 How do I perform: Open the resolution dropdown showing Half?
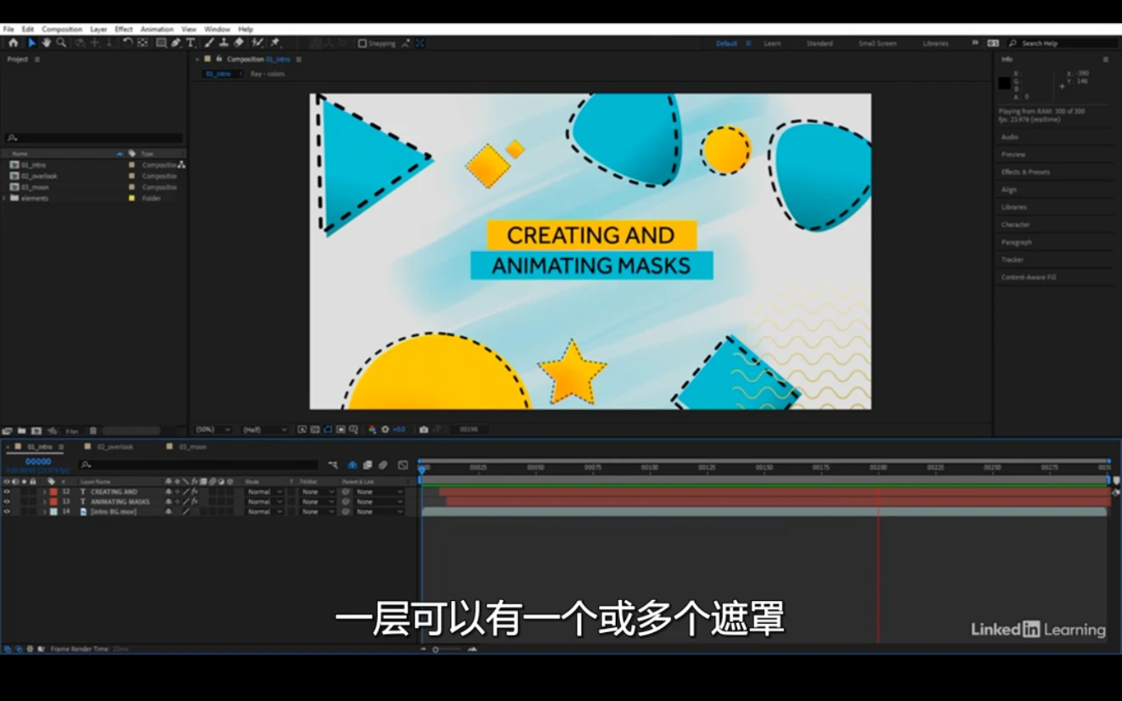(x=264, y=430)
